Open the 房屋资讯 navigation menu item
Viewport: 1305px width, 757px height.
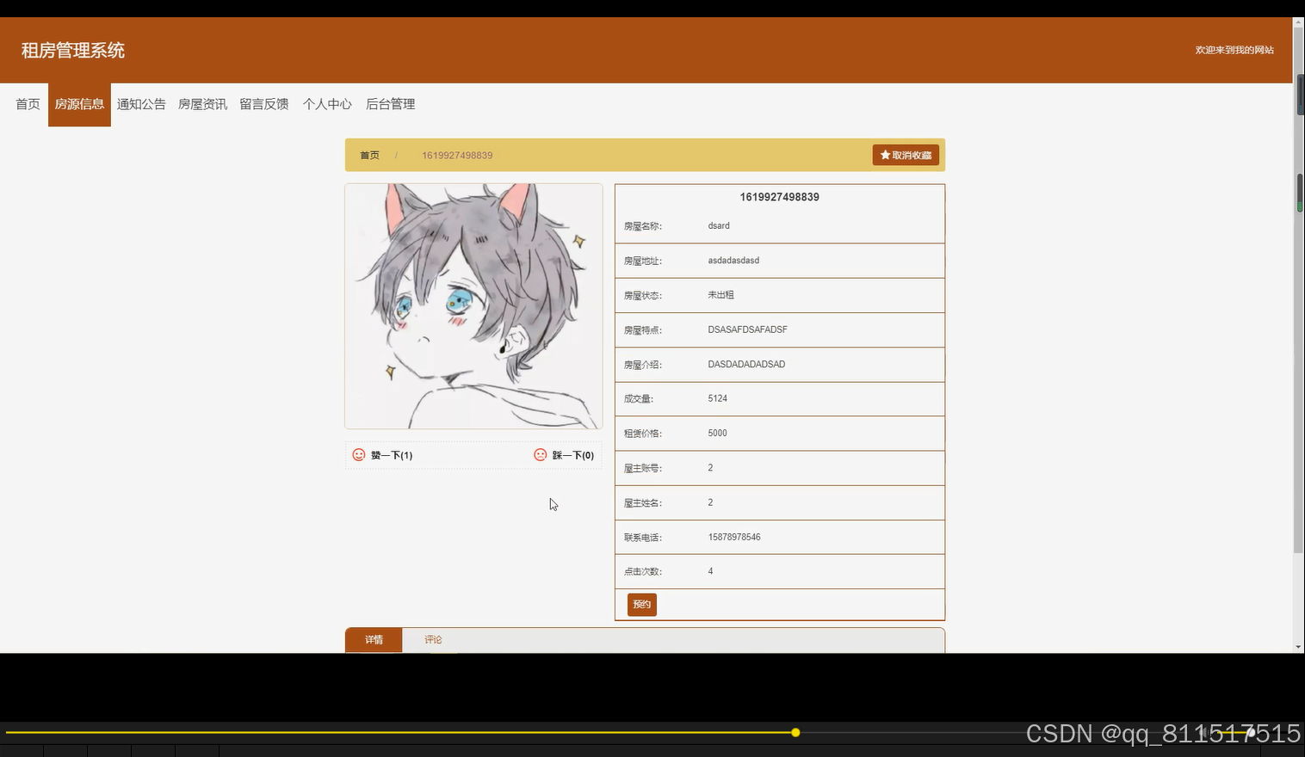[202, 103]
